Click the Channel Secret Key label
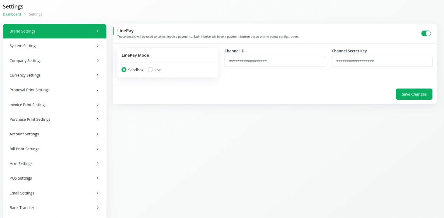 pyautogui.click(x=349, y=51)
